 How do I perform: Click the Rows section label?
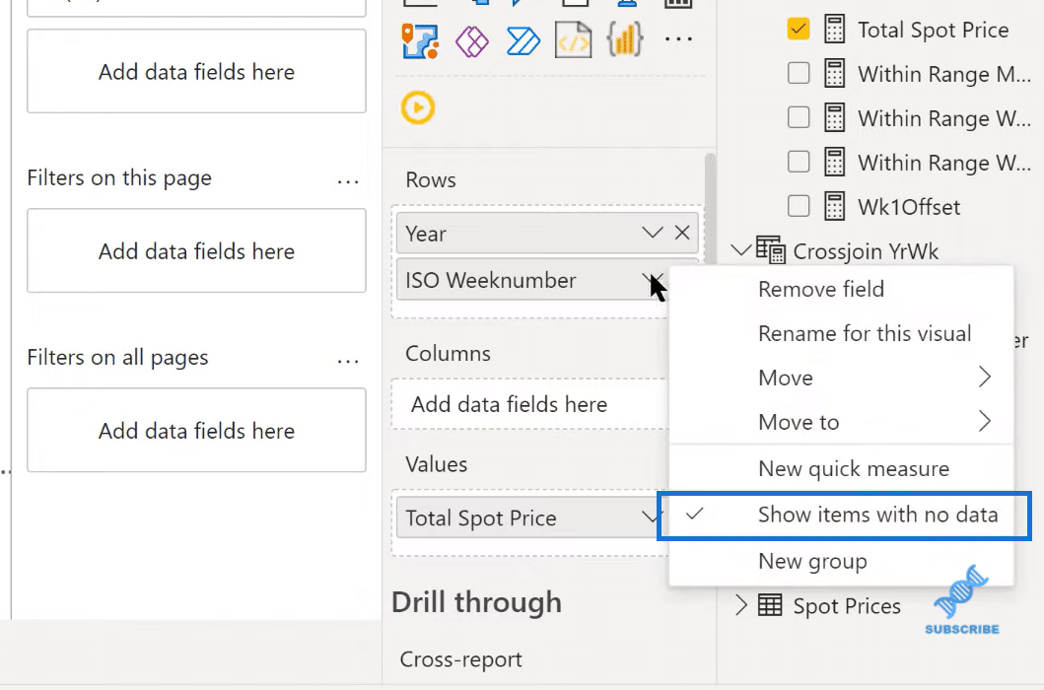click(x=431, y=179)
